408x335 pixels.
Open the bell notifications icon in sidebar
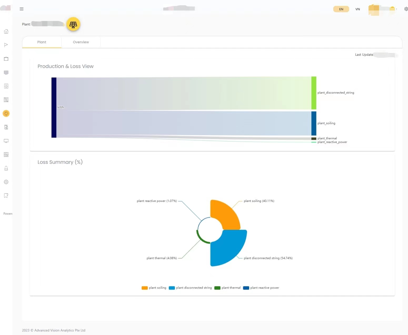point(6,168)
